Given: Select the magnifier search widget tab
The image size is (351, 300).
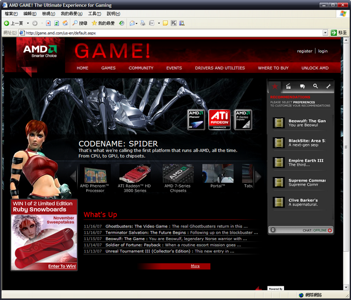Looking at the screenshot, I should 315,86.
